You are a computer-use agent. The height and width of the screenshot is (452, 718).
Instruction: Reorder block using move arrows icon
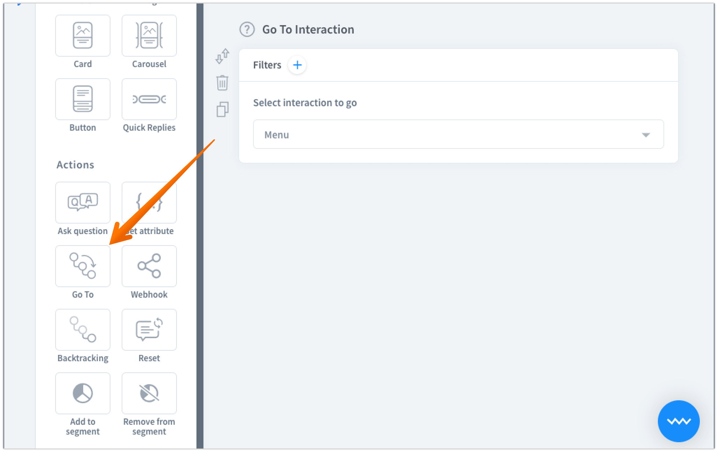(222, 56)
